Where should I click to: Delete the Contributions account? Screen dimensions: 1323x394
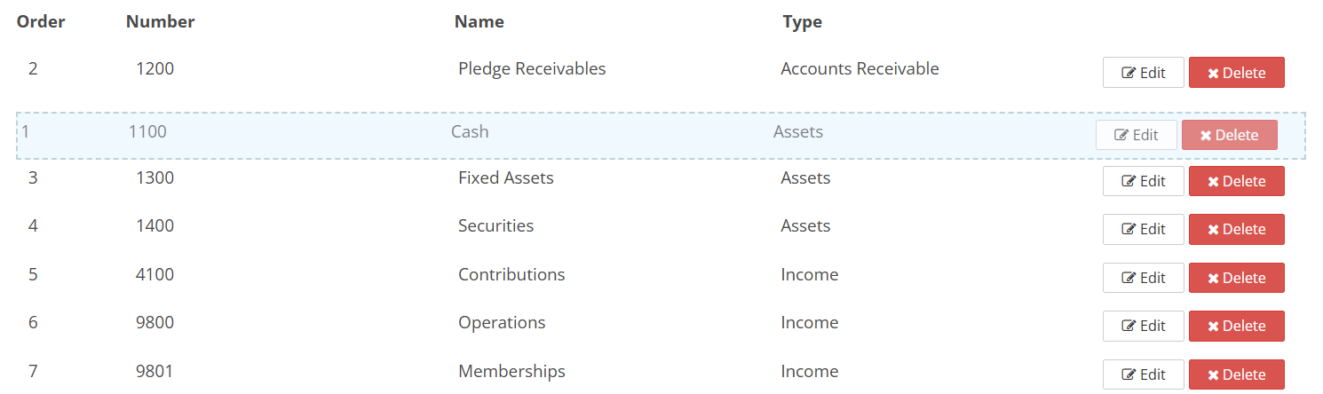[1236, 278]
